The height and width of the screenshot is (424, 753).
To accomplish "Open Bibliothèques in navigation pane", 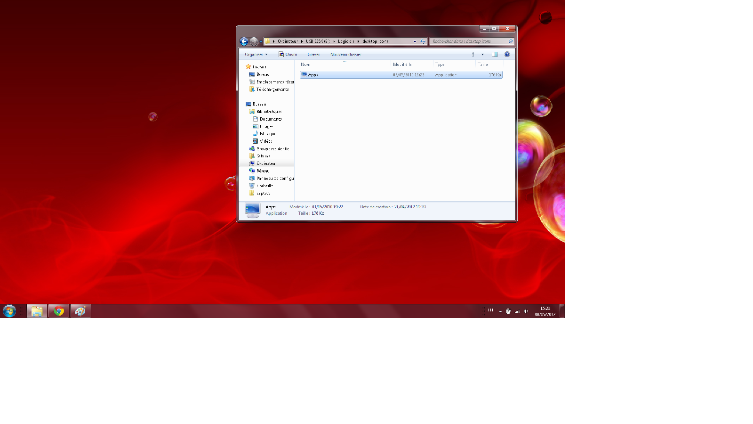I will click(265, 112).
